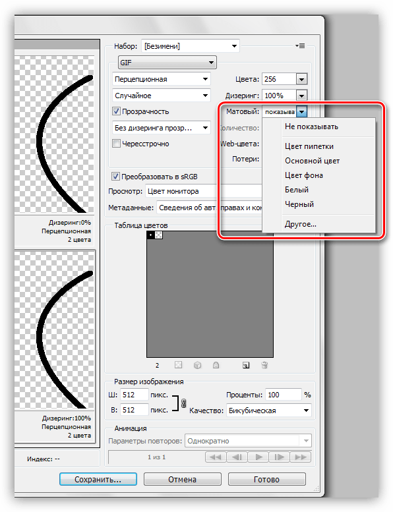This screenshot has width=393, height=512.
Task: Open the Параметры повторов Однократно dropdown
Action: (248, 441)
